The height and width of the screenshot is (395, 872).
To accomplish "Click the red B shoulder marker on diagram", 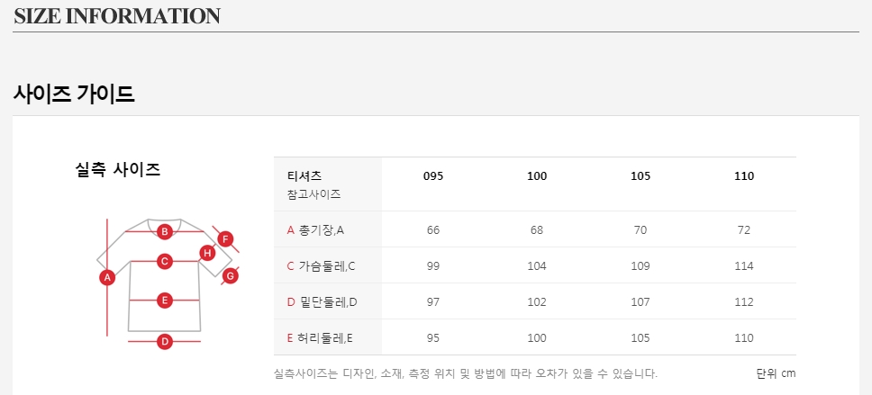I will click(x=165, y=231).
